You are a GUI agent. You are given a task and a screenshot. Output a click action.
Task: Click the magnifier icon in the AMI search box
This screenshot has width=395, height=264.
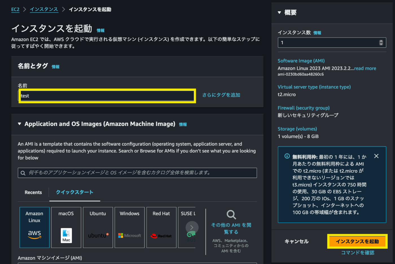coord(23,173)
